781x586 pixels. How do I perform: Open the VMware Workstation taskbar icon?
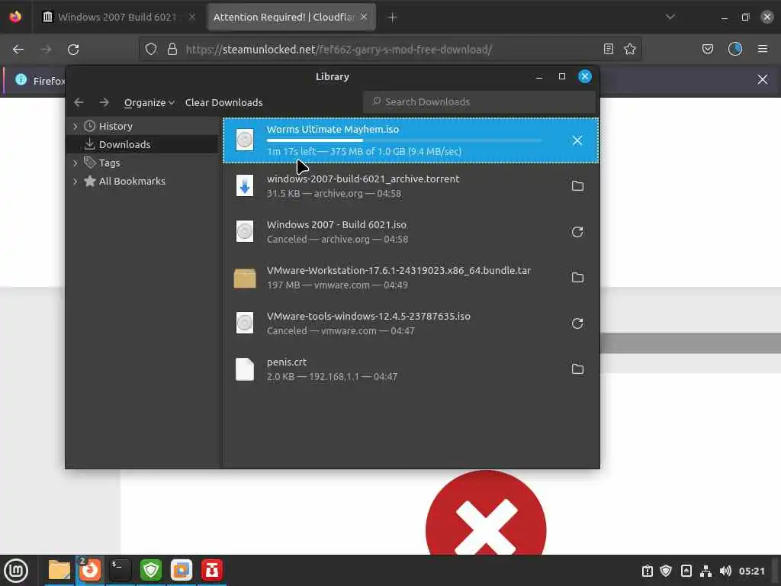[182, 570]
